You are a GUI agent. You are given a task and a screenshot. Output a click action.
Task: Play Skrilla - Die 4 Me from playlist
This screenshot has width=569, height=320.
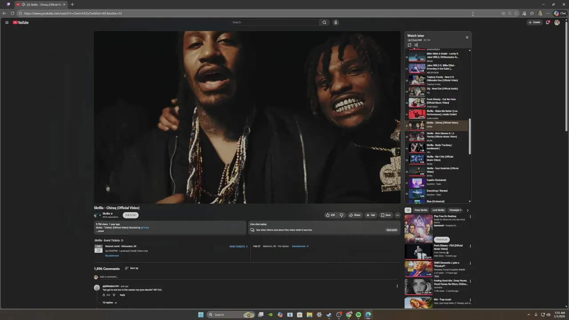436,160
